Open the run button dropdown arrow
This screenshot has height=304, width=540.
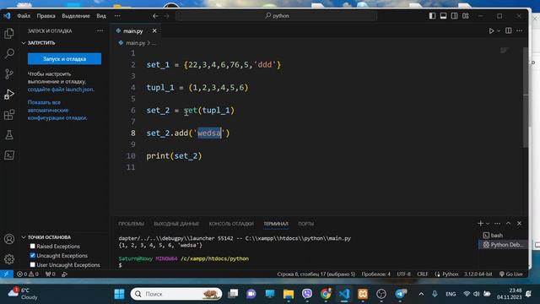[499, 30]
